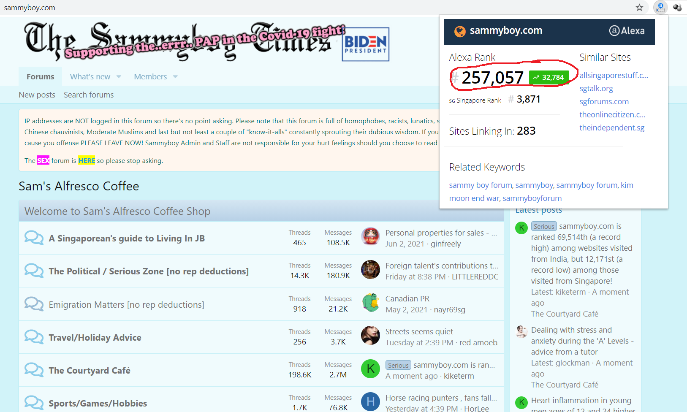Open theindependent.sg similar site link

coord(612,127)
